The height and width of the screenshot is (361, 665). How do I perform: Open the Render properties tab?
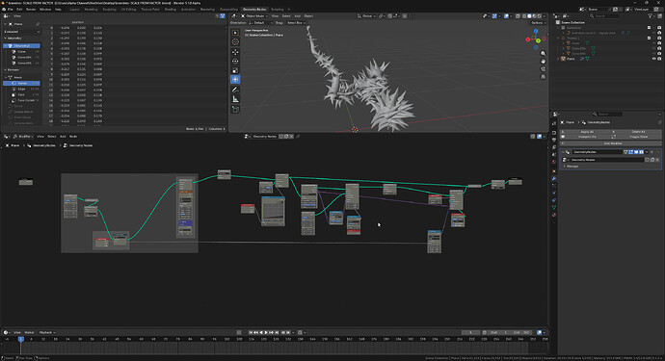(554, 133)
